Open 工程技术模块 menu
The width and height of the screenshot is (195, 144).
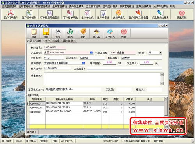tap(93, 6)
